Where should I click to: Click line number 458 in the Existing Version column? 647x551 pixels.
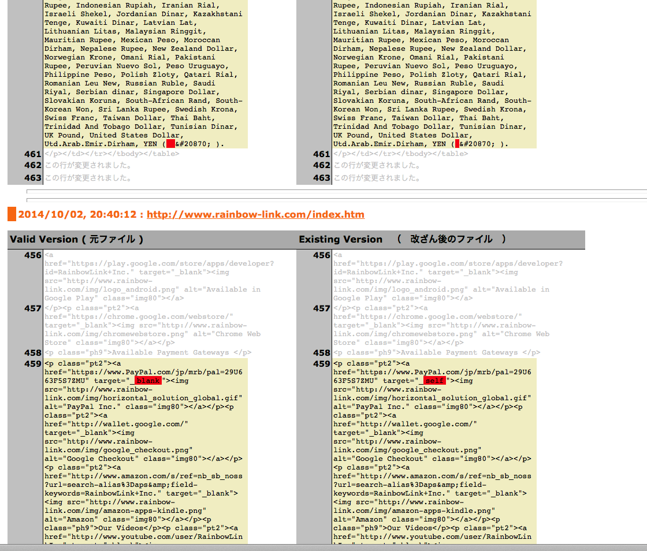coord(321,353)
